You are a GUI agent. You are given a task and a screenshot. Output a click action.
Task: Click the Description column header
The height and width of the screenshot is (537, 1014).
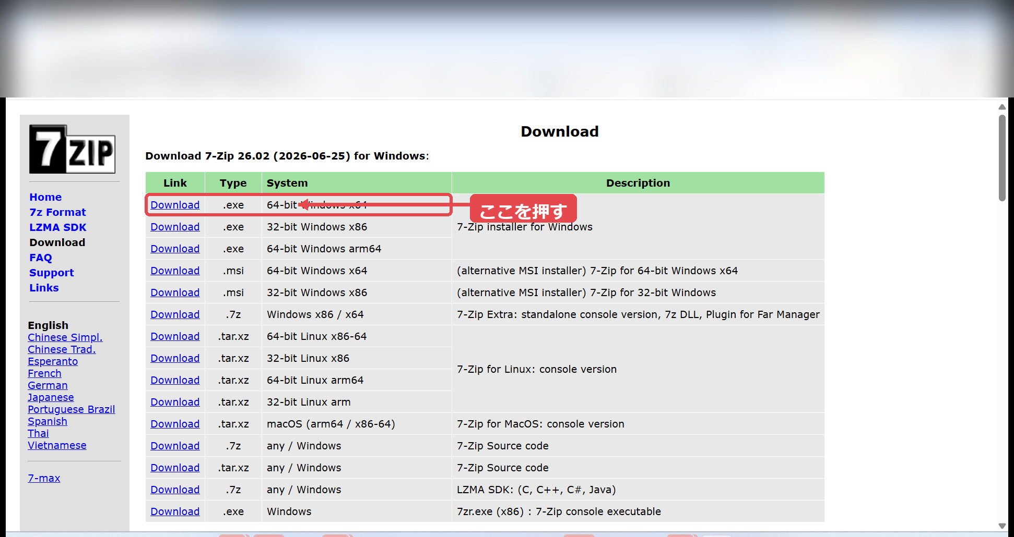pos(638,183)
